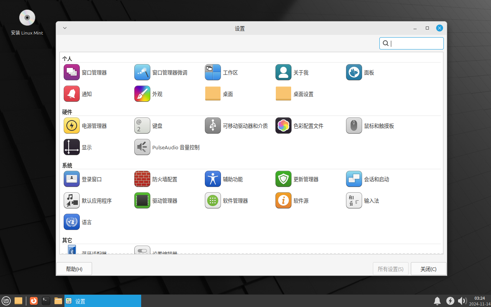Open the power manager tray icon

(x=450, y=301)
